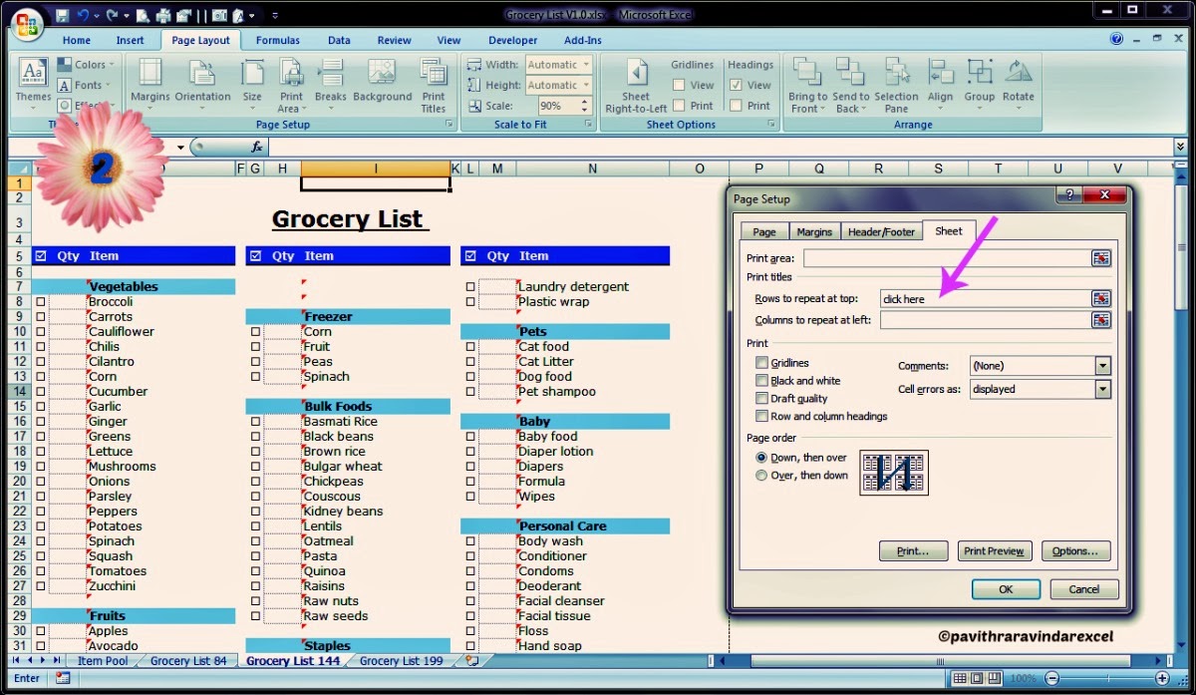Click the Print Preview button
The image size is (1196, 695).
(993, 550)
